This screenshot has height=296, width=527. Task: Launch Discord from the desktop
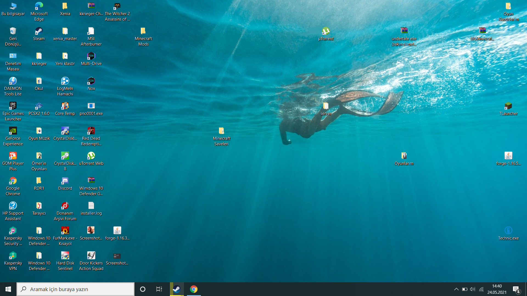[65, 184]
